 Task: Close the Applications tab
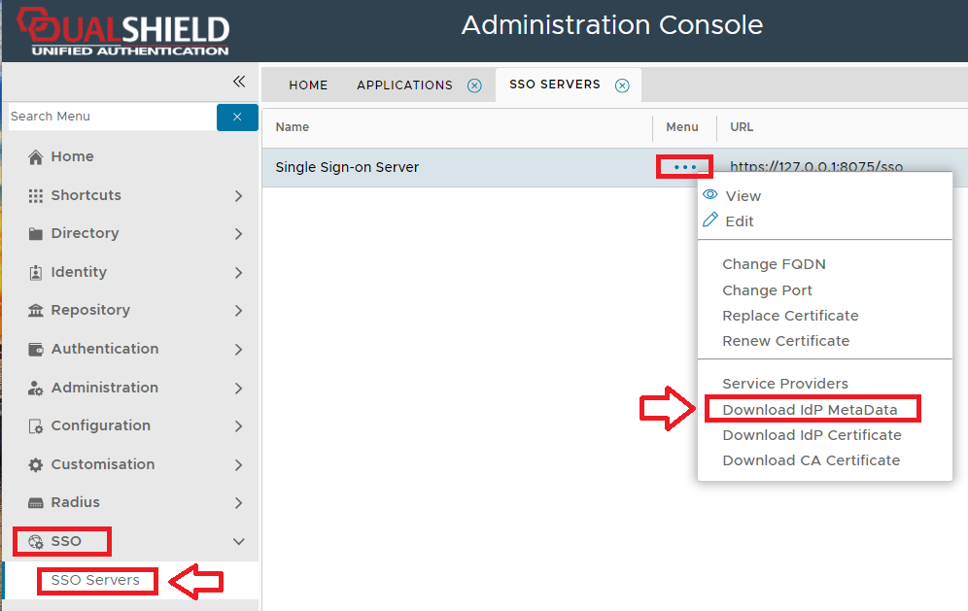(x=474, y=85)
